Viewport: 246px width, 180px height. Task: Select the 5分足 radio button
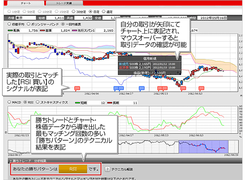pyautogui.click(x=24, y=11)
